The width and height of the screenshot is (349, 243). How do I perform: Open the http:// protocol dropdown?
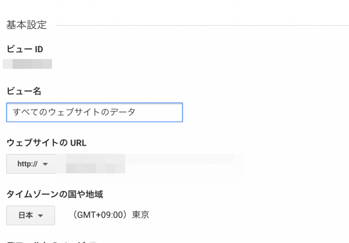pos(31,164)
